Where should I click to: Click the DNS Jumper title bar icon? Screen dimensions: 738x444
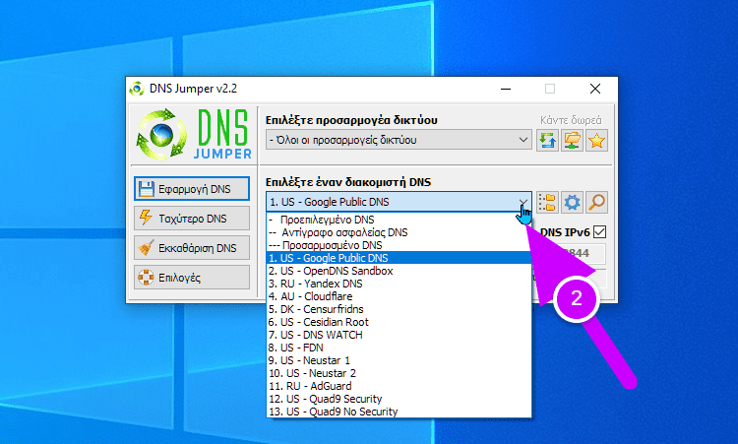pyautogui.click(x=137, y=89)
